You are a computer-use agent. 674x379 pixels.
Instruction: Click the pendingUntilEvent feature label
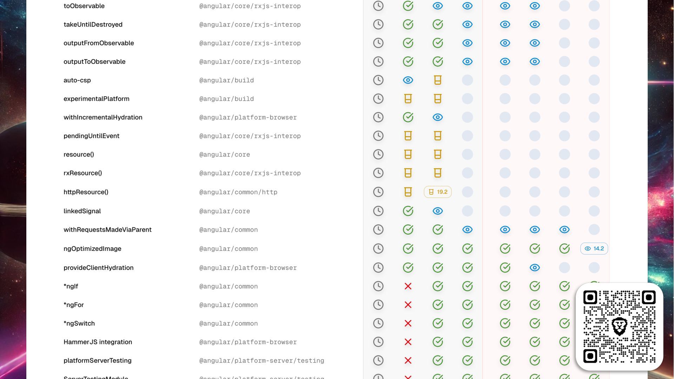(x=91, y=136)
